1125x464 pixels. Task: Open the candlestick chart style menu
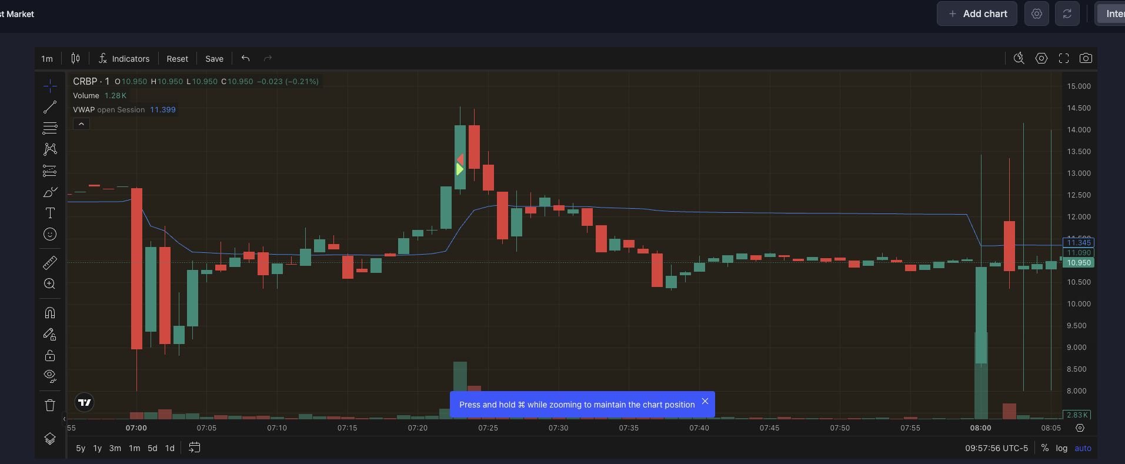[75, 58]
